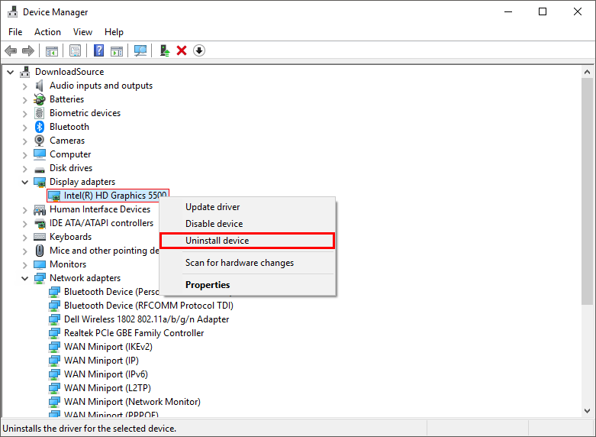596x437 pixels.
Task: Choose Update driver from context menu
Action: pyautogui.click(x=247, y=207)
